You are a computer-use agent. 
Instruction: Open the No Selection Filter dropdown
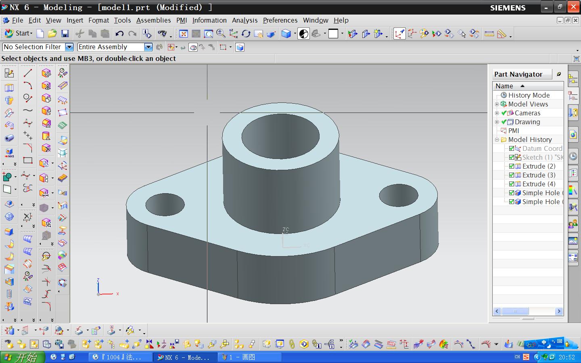(x=69, y=47)
